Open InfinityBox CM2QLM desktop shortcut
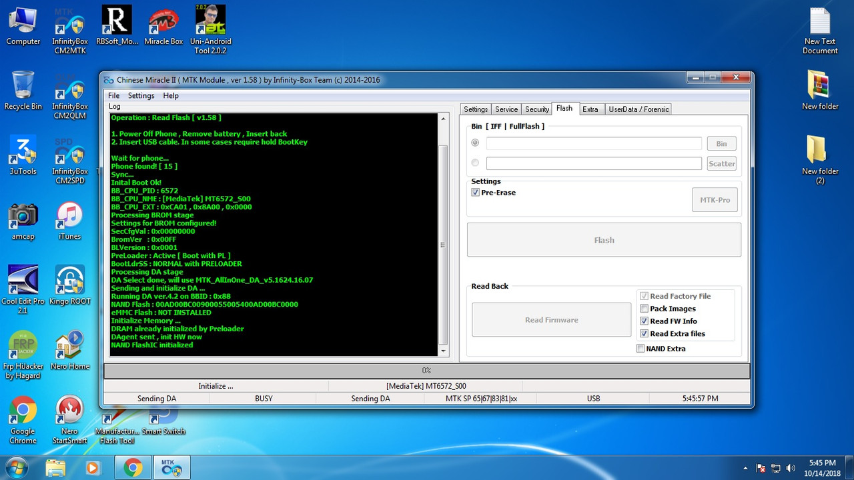 point(70,96)
